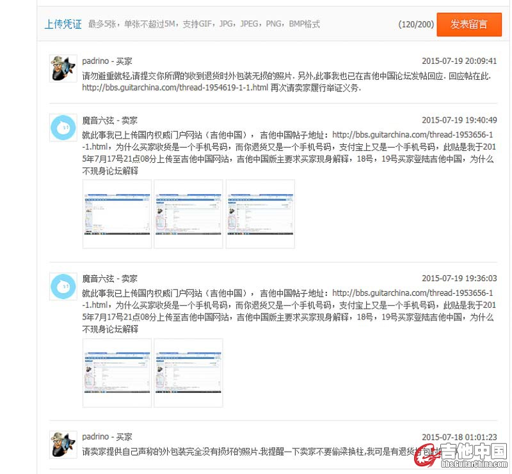
Task: Click padrino's avatar on the 20:09:41 message
Action: click(63, 68)
